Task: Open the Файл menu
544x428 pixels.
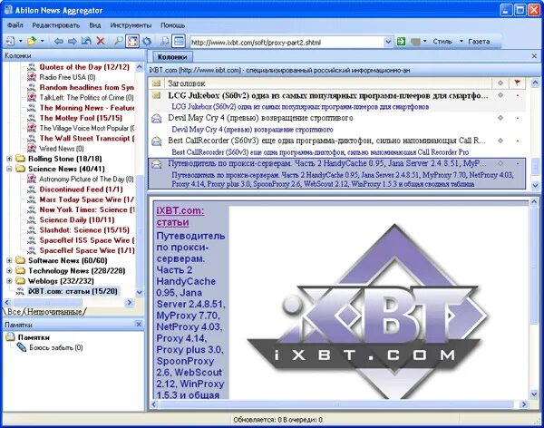Action: click(x=15, y=25)
